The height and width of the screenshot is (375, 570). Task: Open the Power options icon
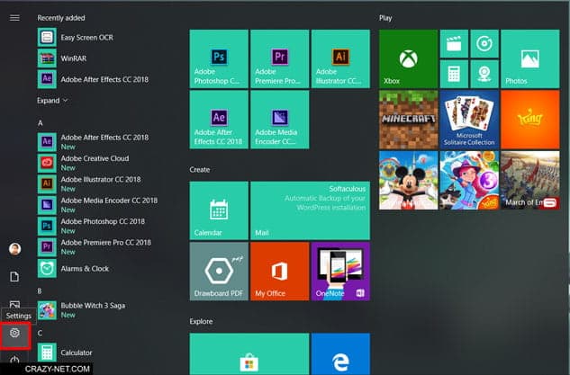tap(14, 360)
